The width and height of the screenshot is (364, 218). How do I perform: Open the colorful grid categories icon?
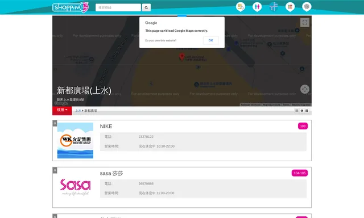[290, 7]
